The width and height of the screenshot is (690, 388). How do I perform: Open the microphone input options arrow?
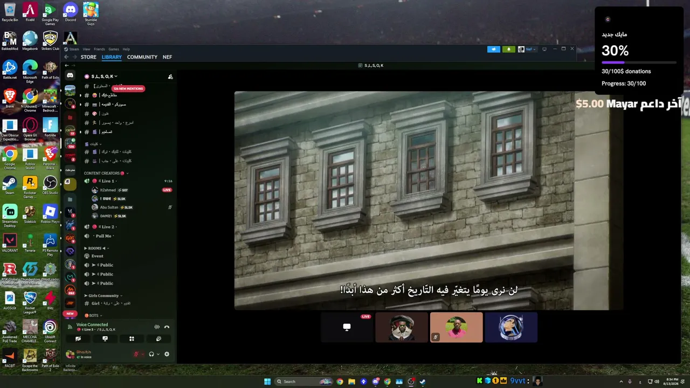click(x=142, y=354)
